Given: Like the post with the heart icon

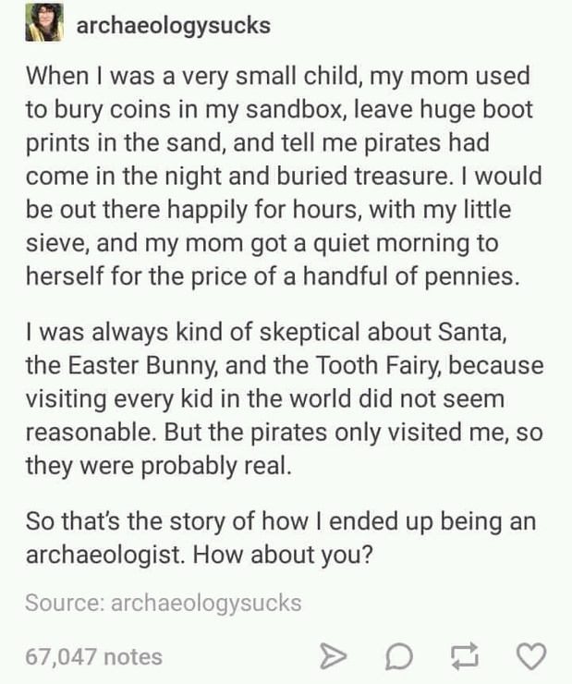Looking at the screenshot, I should 531,657.
